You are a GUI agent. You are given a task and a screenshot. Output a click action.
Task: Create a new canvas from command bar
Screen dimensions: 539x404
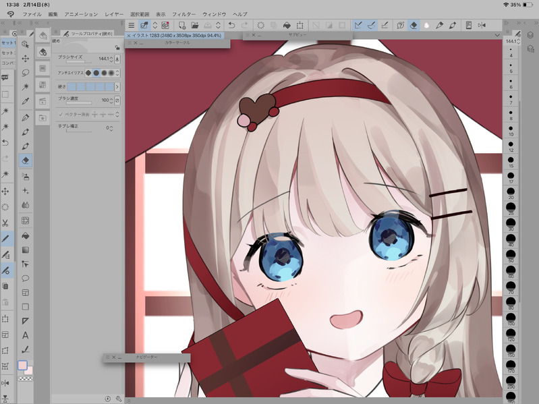(x=182, y=25)
